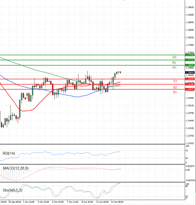Select the 1.37440 green price tag
The height and width of the screenshot is (205, 196).
point(190,55)
